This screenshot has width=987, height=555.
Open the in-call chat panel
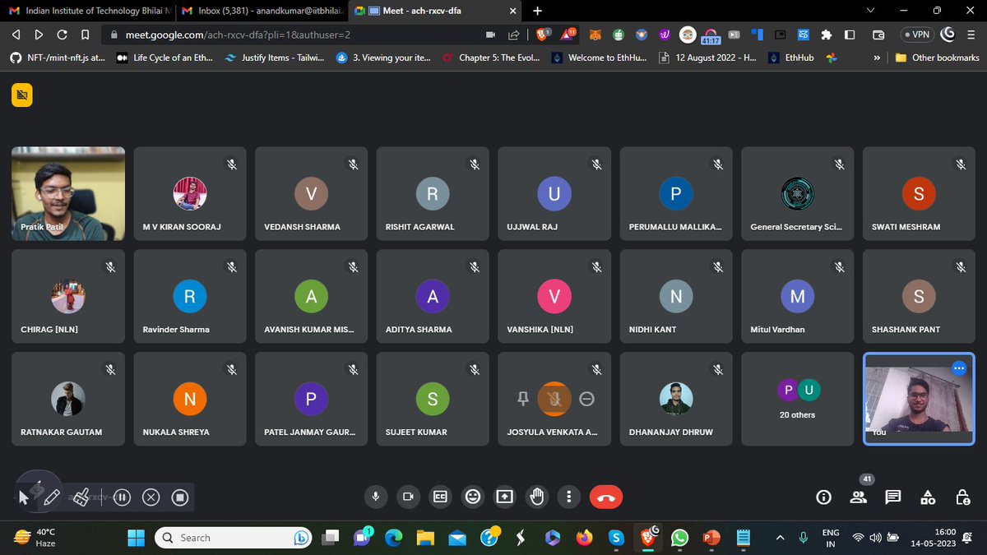893,497
